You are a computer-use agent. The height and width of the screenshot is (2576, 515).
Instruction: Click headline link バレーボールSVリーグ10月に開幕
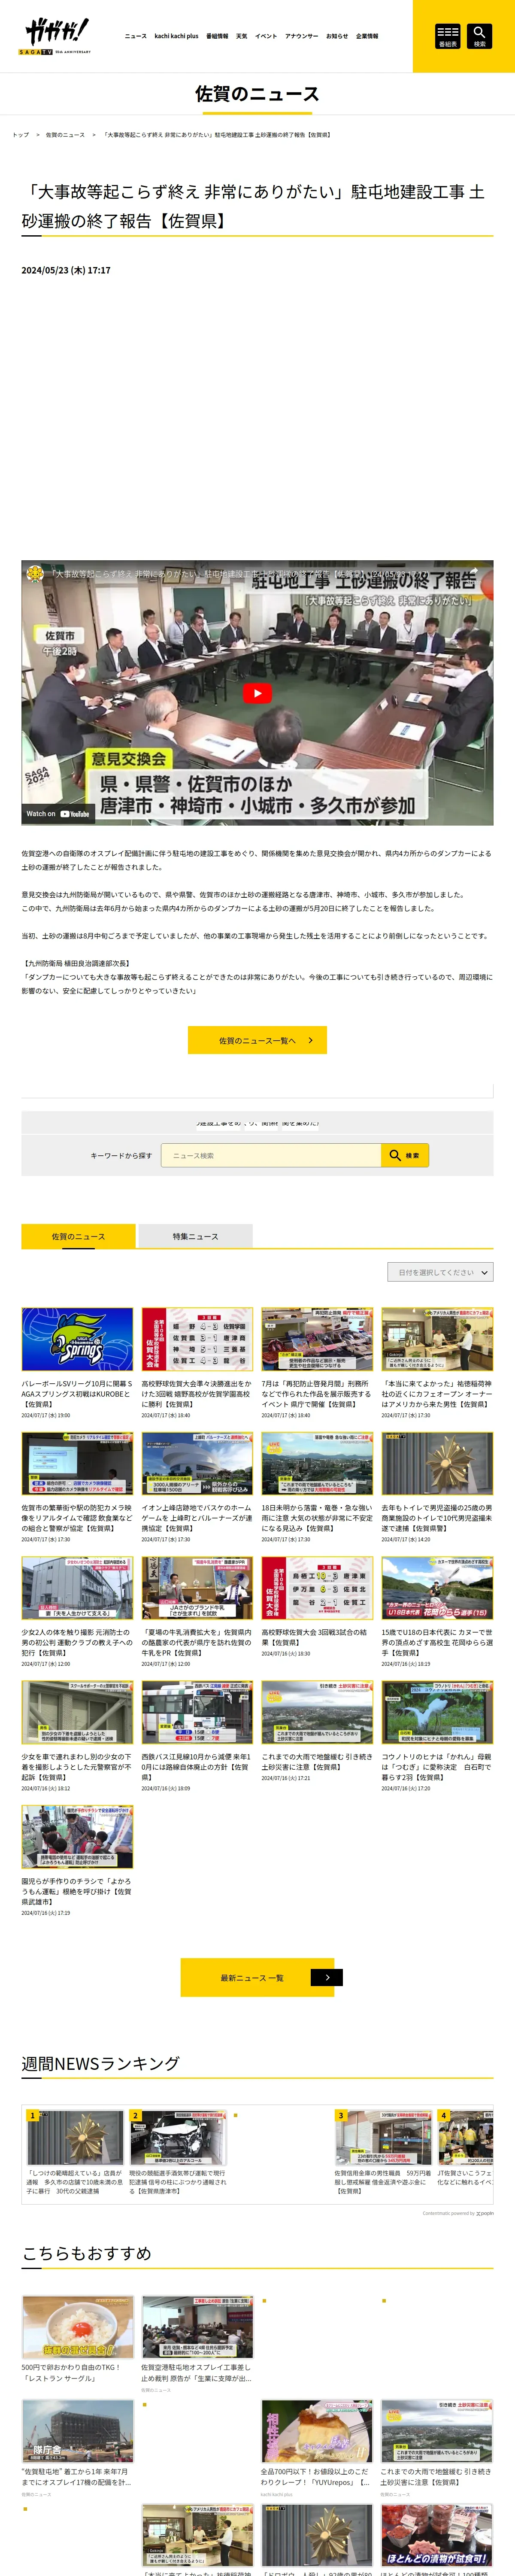[77, 1393]
